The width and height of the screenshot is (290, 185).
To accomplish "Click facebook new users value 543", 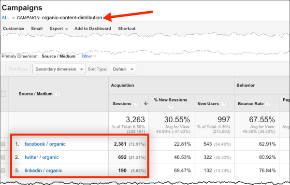I will coord(207,144).
